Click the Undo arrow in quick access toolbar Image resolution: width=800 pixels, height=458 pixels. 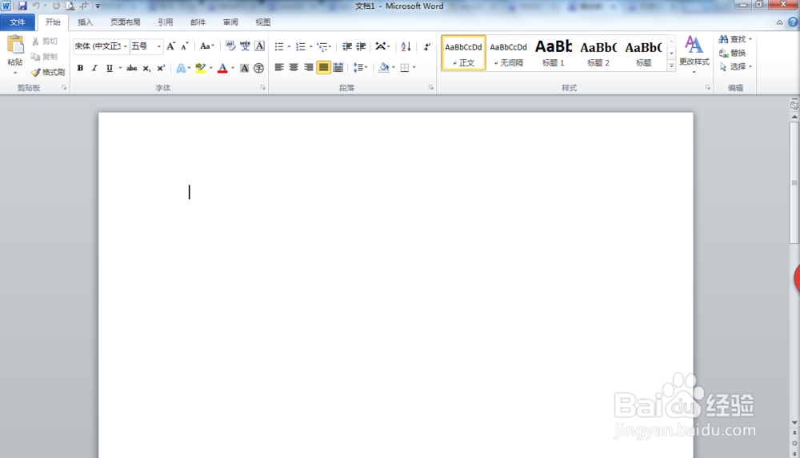pyautogui.click(x=36, y=6)
